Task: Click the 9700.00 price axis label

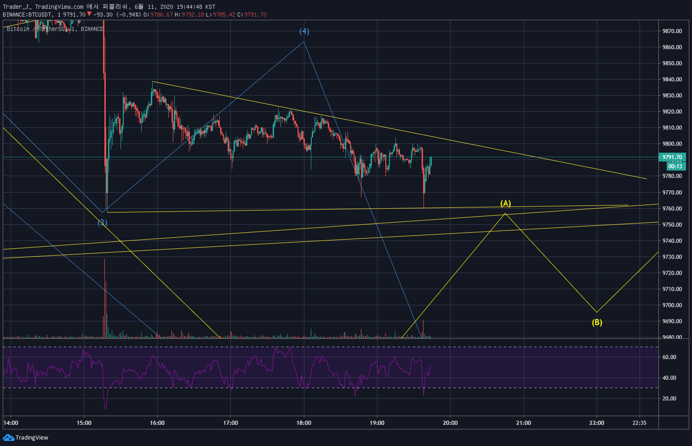Action: [x=672, y=305]
